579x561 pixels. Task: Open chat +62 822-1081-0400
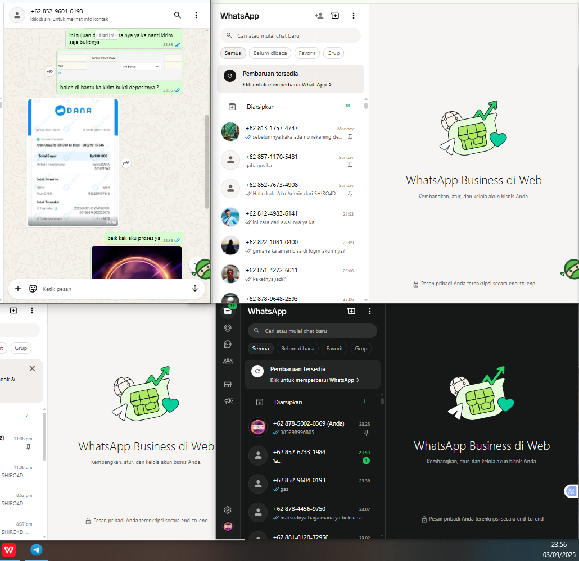[x=291, y=245]
